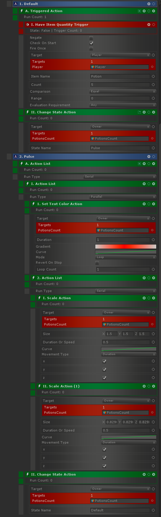The image size is (161, 517).
Task: Open the Evaluation Requirement dropdown set to Any
Action: pos(123,105)
